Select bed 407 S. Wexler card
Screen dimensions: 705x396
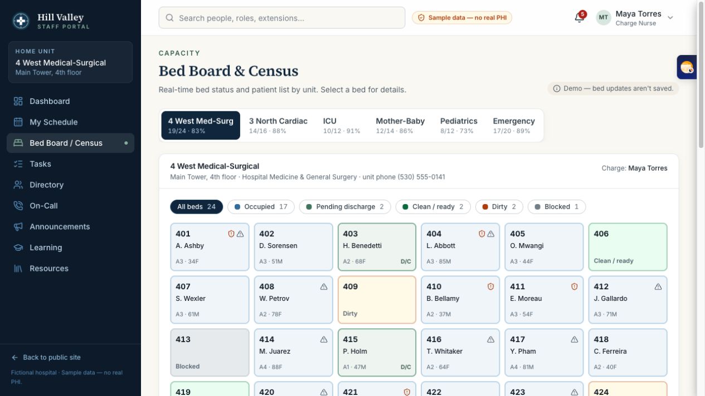pyautogui.click(x=210, y=300)
